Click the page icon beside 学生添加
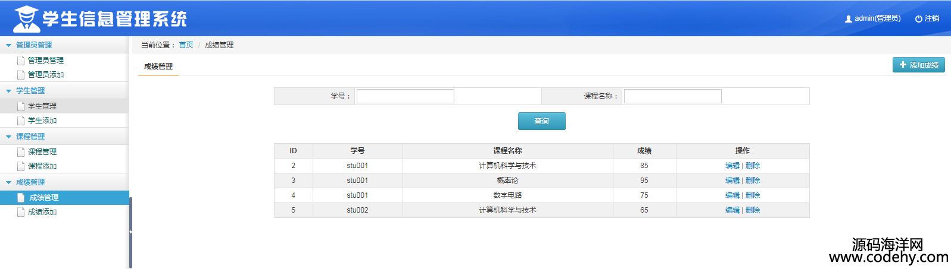The width and height of the screenshot is (951, 269). [21, 121]
